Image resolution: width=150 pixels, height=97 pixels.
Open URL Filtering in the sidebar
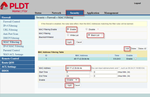[10, 30]
